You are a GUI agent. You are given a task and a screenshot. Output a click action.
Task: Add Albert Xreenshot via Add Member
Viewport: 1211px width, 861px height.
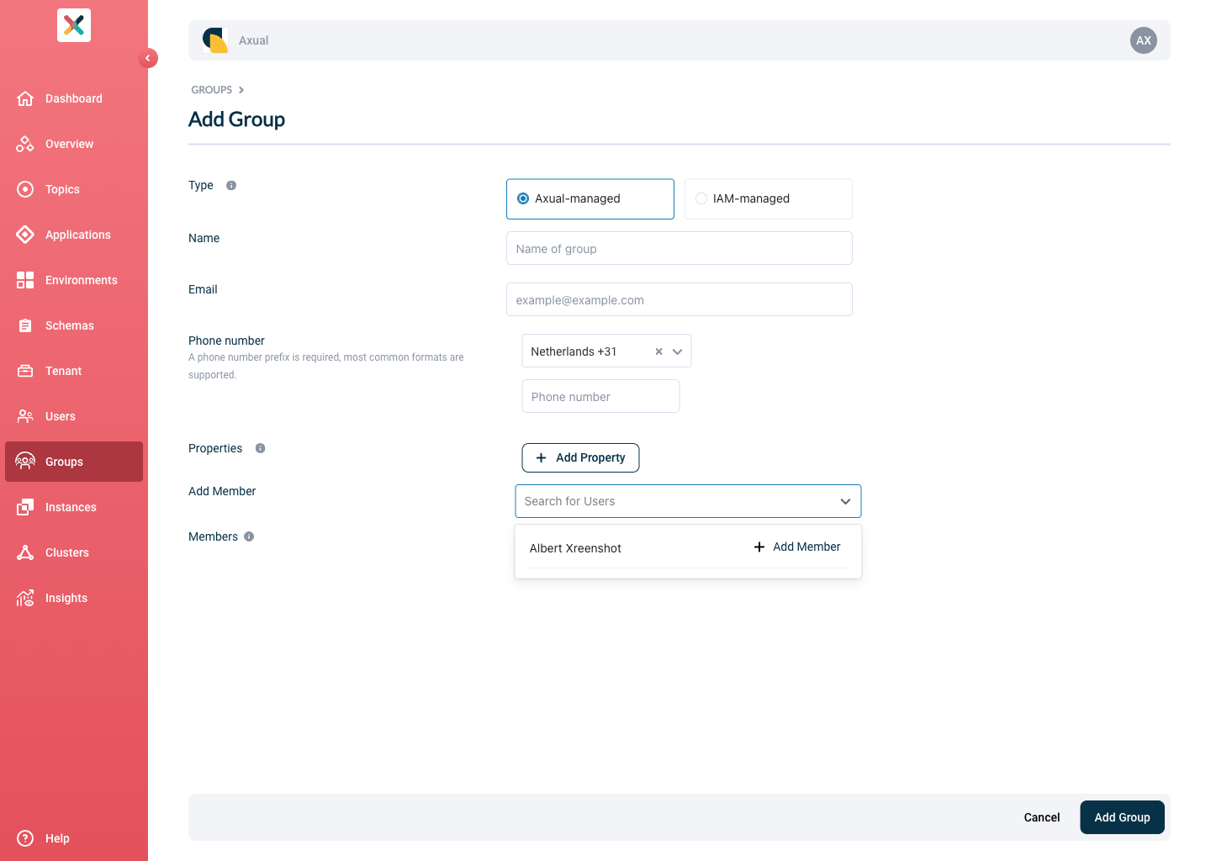tap(797, 547)
